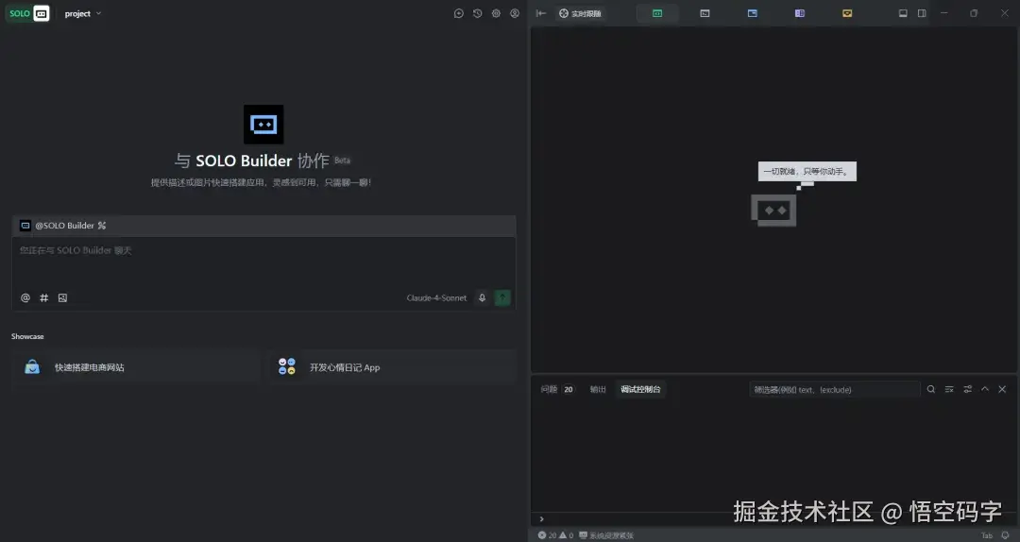The width and height of the screenshot is (1020, 542).
Task: Open chat history
Action: pyautogui.click(x=478, y=13)
